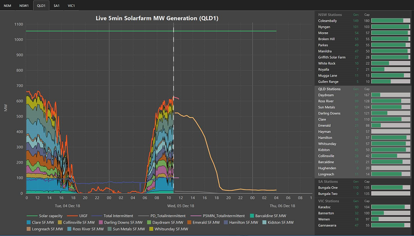Click the QLD Stations section header
414x236 pixels.
[x=330, y=89]
